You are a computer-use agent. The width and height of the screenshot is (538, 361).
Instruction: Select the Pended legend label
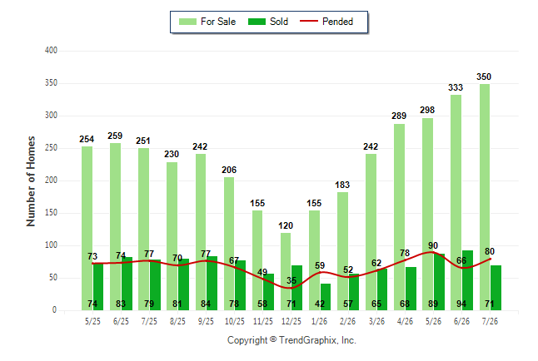(x=337, y=22)
